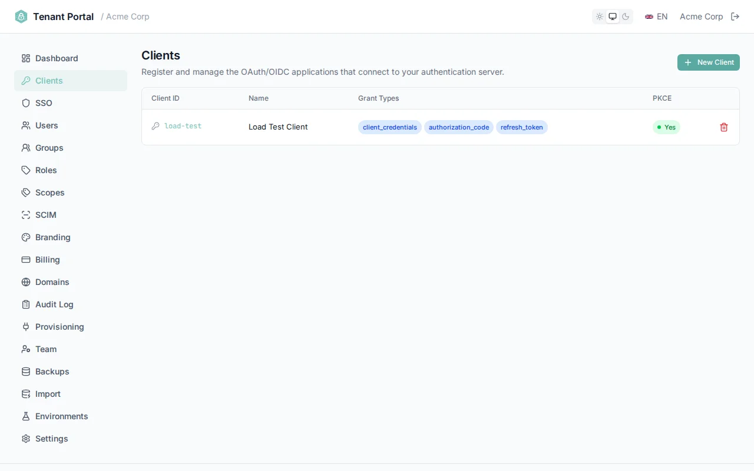The height and width of the screenshot is (471, 754).
Task: Click the SCIM scan icon
Action: [26, 215]
